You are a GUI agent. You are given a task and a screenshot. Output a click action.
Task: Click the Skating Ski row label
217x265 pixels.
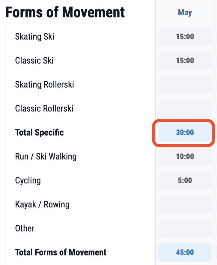(35, 37)
